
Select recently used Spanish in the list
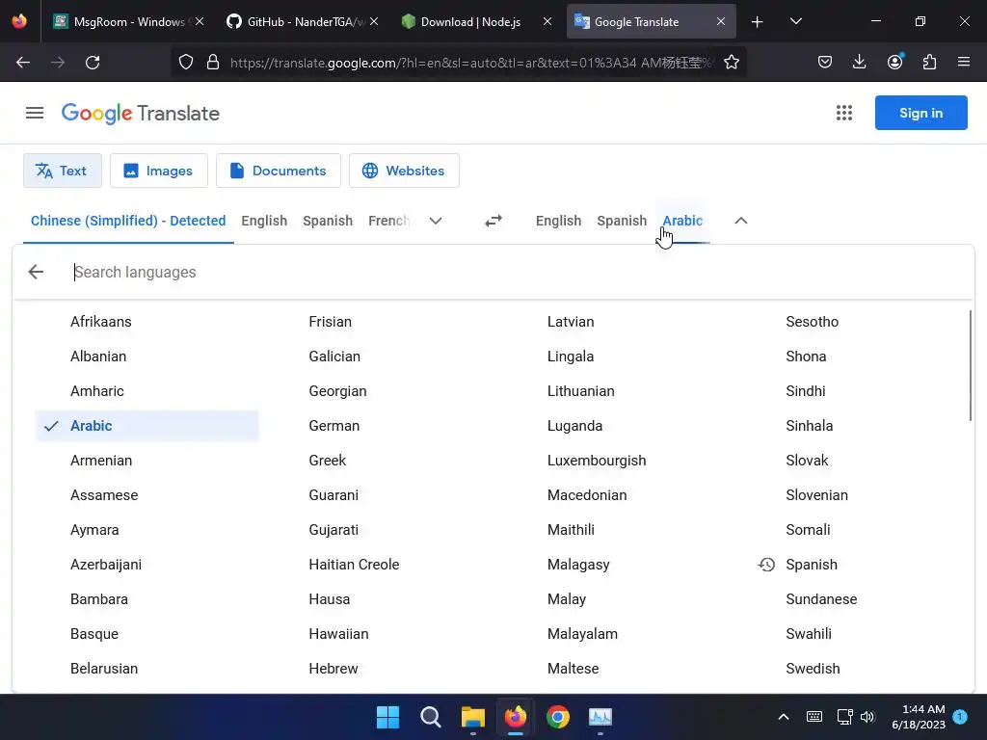coord(812,565)
